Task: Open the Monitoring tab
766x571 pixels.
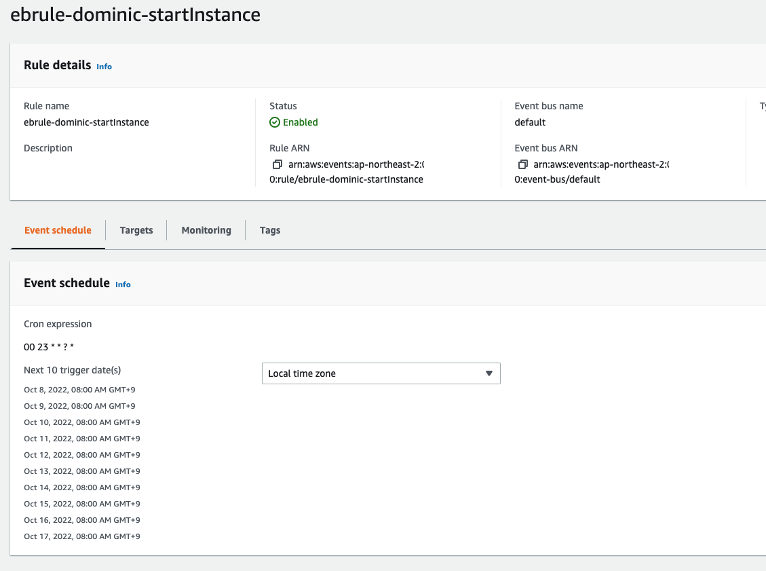Action: (x=206, y=230)
